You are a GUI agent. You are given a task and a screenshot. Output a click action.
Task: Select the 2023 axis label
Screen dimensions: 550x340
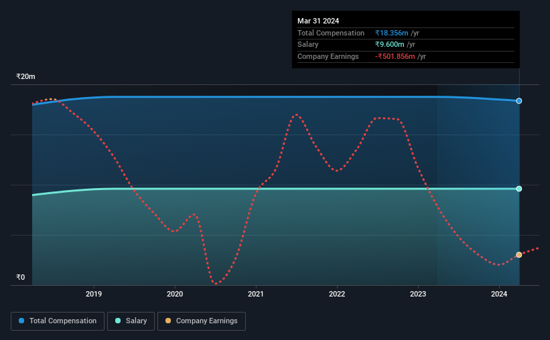pos(418,294)
